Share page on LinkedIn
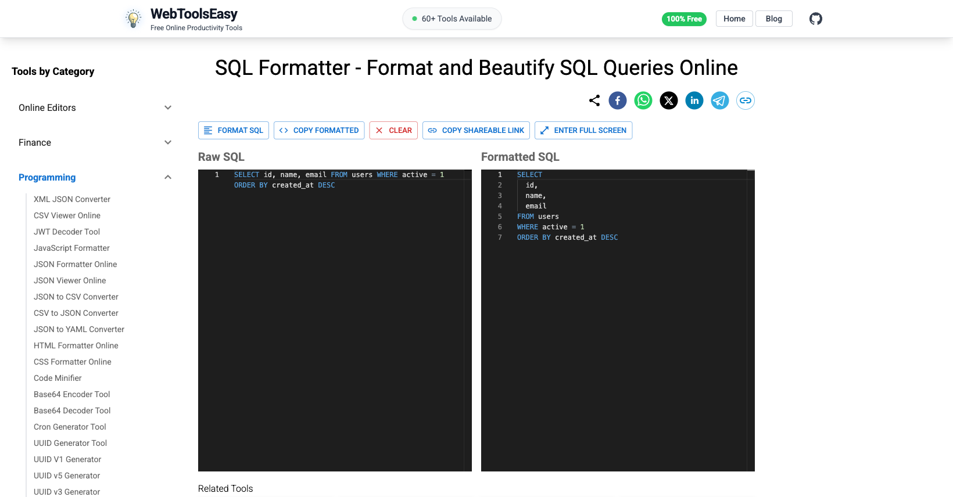 click(694, 100)
